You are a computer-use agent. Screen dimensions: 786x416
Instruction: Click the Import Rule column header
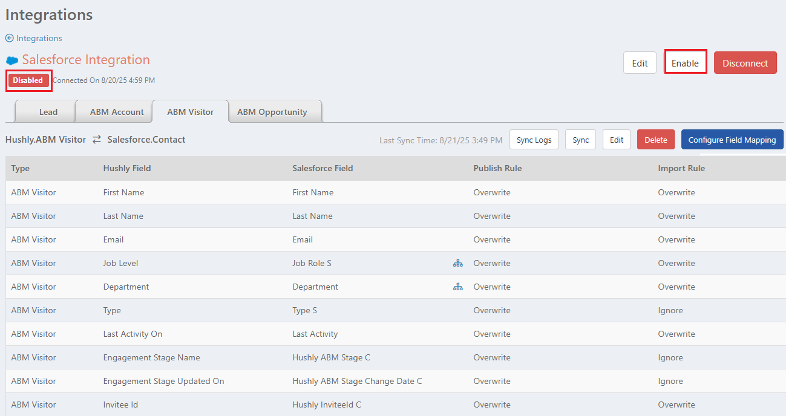click(681, 168)
